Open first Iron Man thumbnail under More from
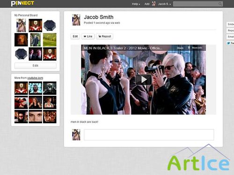The image size is (234, 175). coord(21,88)
